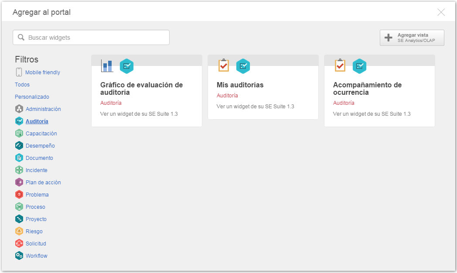The image size is (457, 273).
Task: Click hexagon audit icon on Mis auditorías card
Action: click(x=243, y=66)
